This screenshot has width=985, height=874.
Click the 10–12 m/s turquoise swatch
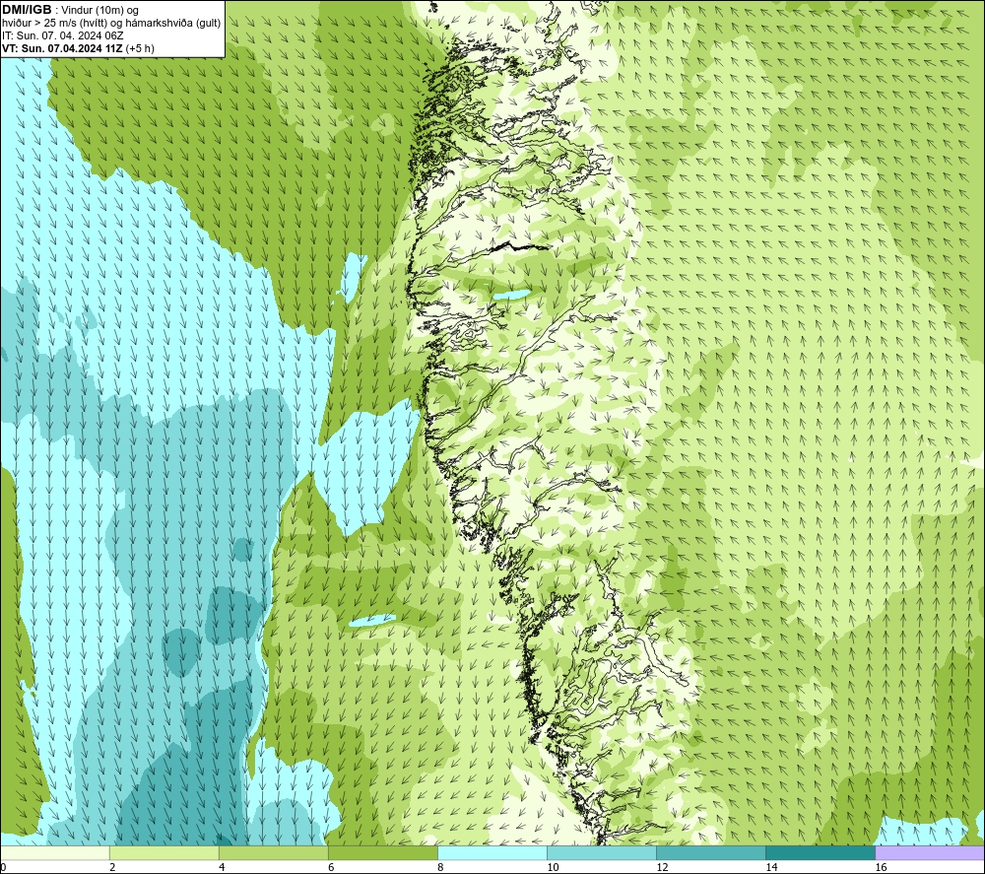(602, 853)
